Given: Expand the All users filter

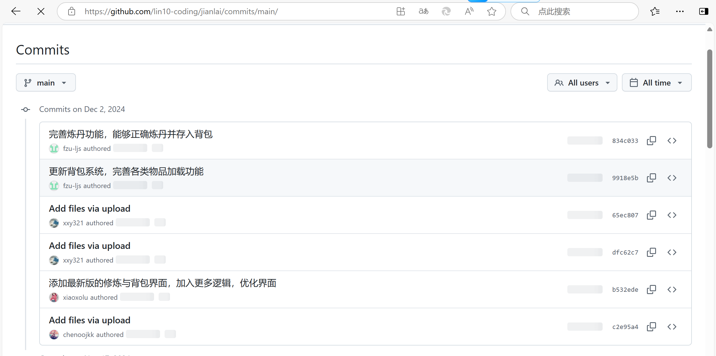Looking at the screenshot, I should (582, 83).
